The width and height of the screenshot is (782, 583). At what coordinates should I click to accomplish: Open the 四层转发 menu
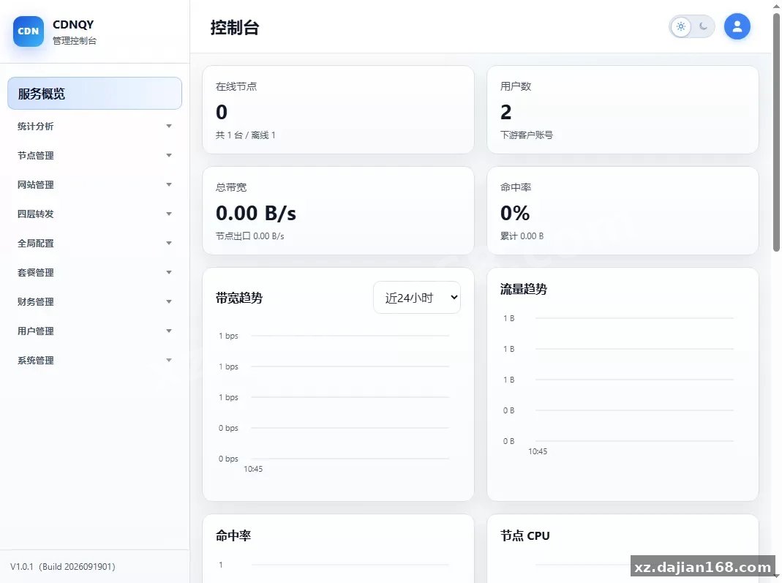coord(95,214)
